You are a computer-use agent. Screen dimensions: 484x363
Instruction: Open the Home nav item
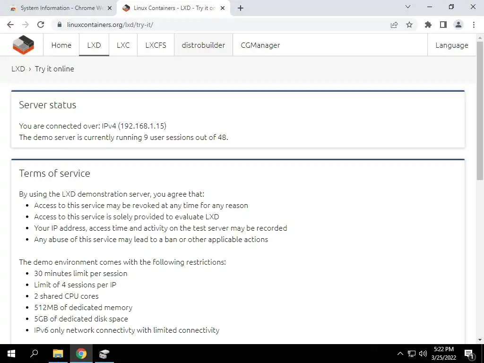(61, 45)
